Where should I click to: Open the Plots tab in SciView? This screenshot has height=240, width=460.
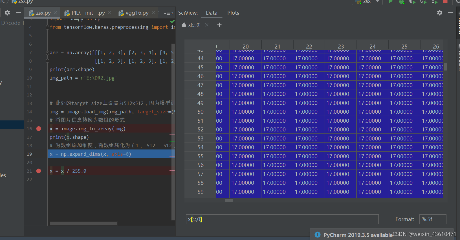[233, 13]
